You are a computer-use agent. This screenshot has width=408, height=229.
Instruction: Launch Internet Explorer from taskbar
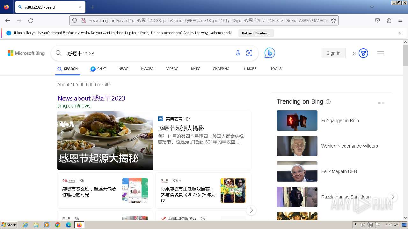tap(25, 225)
